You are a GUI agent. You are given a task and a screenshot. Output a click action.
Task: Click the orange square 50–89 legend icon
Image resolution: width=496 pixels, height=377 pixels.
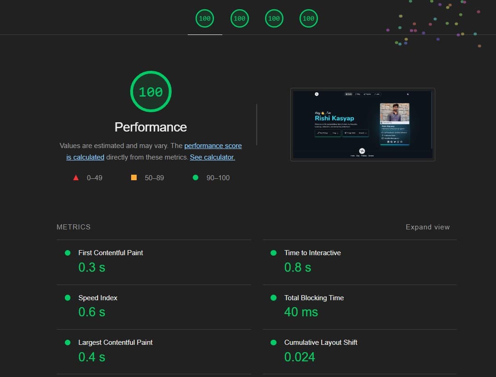(134, 177)
